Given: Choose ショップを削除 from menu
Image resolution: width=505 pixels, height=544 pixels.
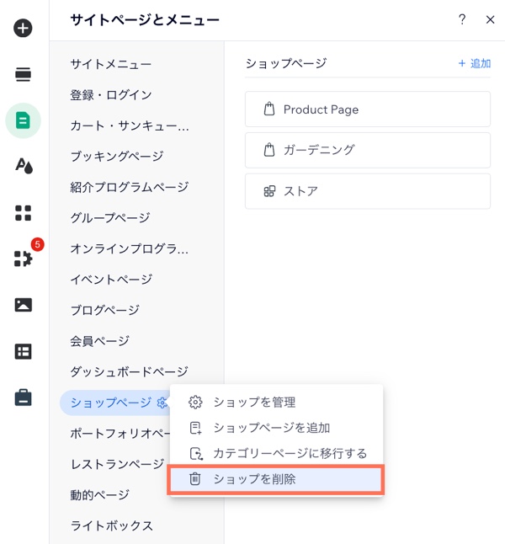Looking at the screenshot, I should click(x=276, y=479).
